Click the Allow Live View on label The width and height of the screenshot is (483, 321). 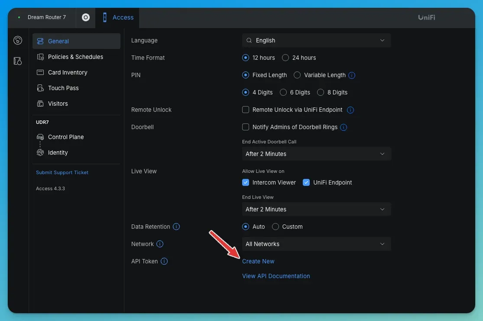click(x=263, y=171)
